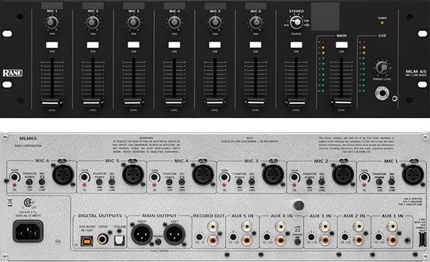Click the RECORD OUT red RCA jack
This screenshot has height=262, width=430.
pos(213,241)
